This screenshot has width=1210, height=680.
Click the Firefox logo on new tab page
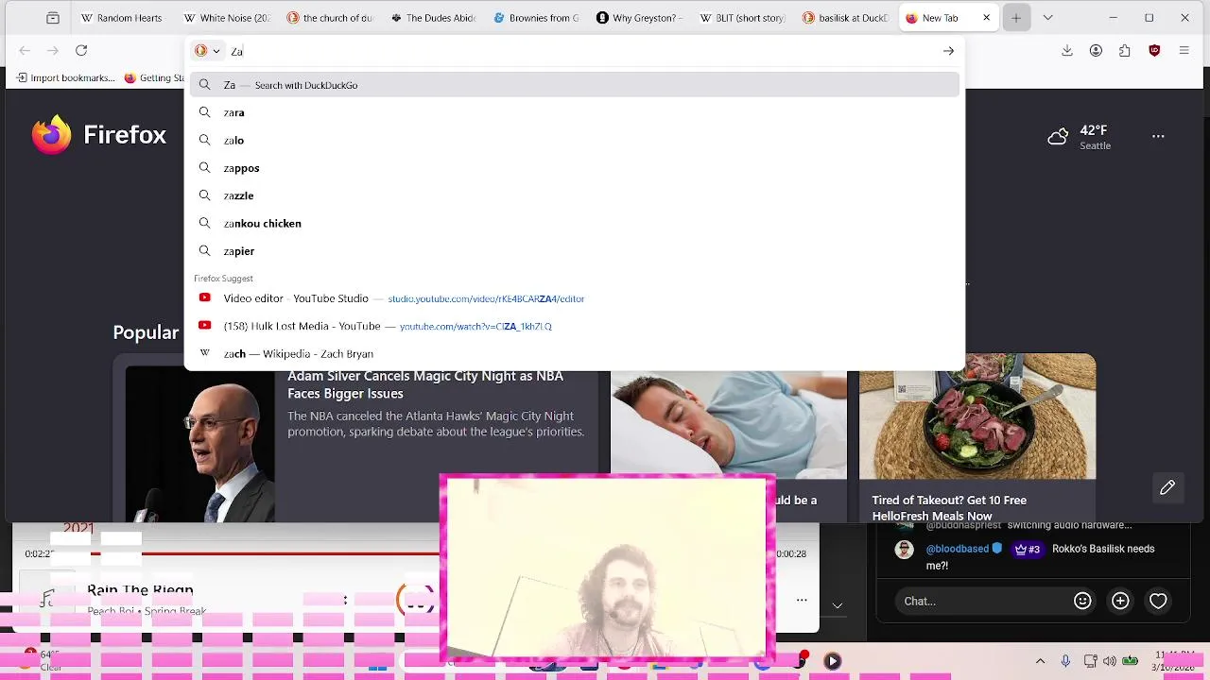point(52,135)
